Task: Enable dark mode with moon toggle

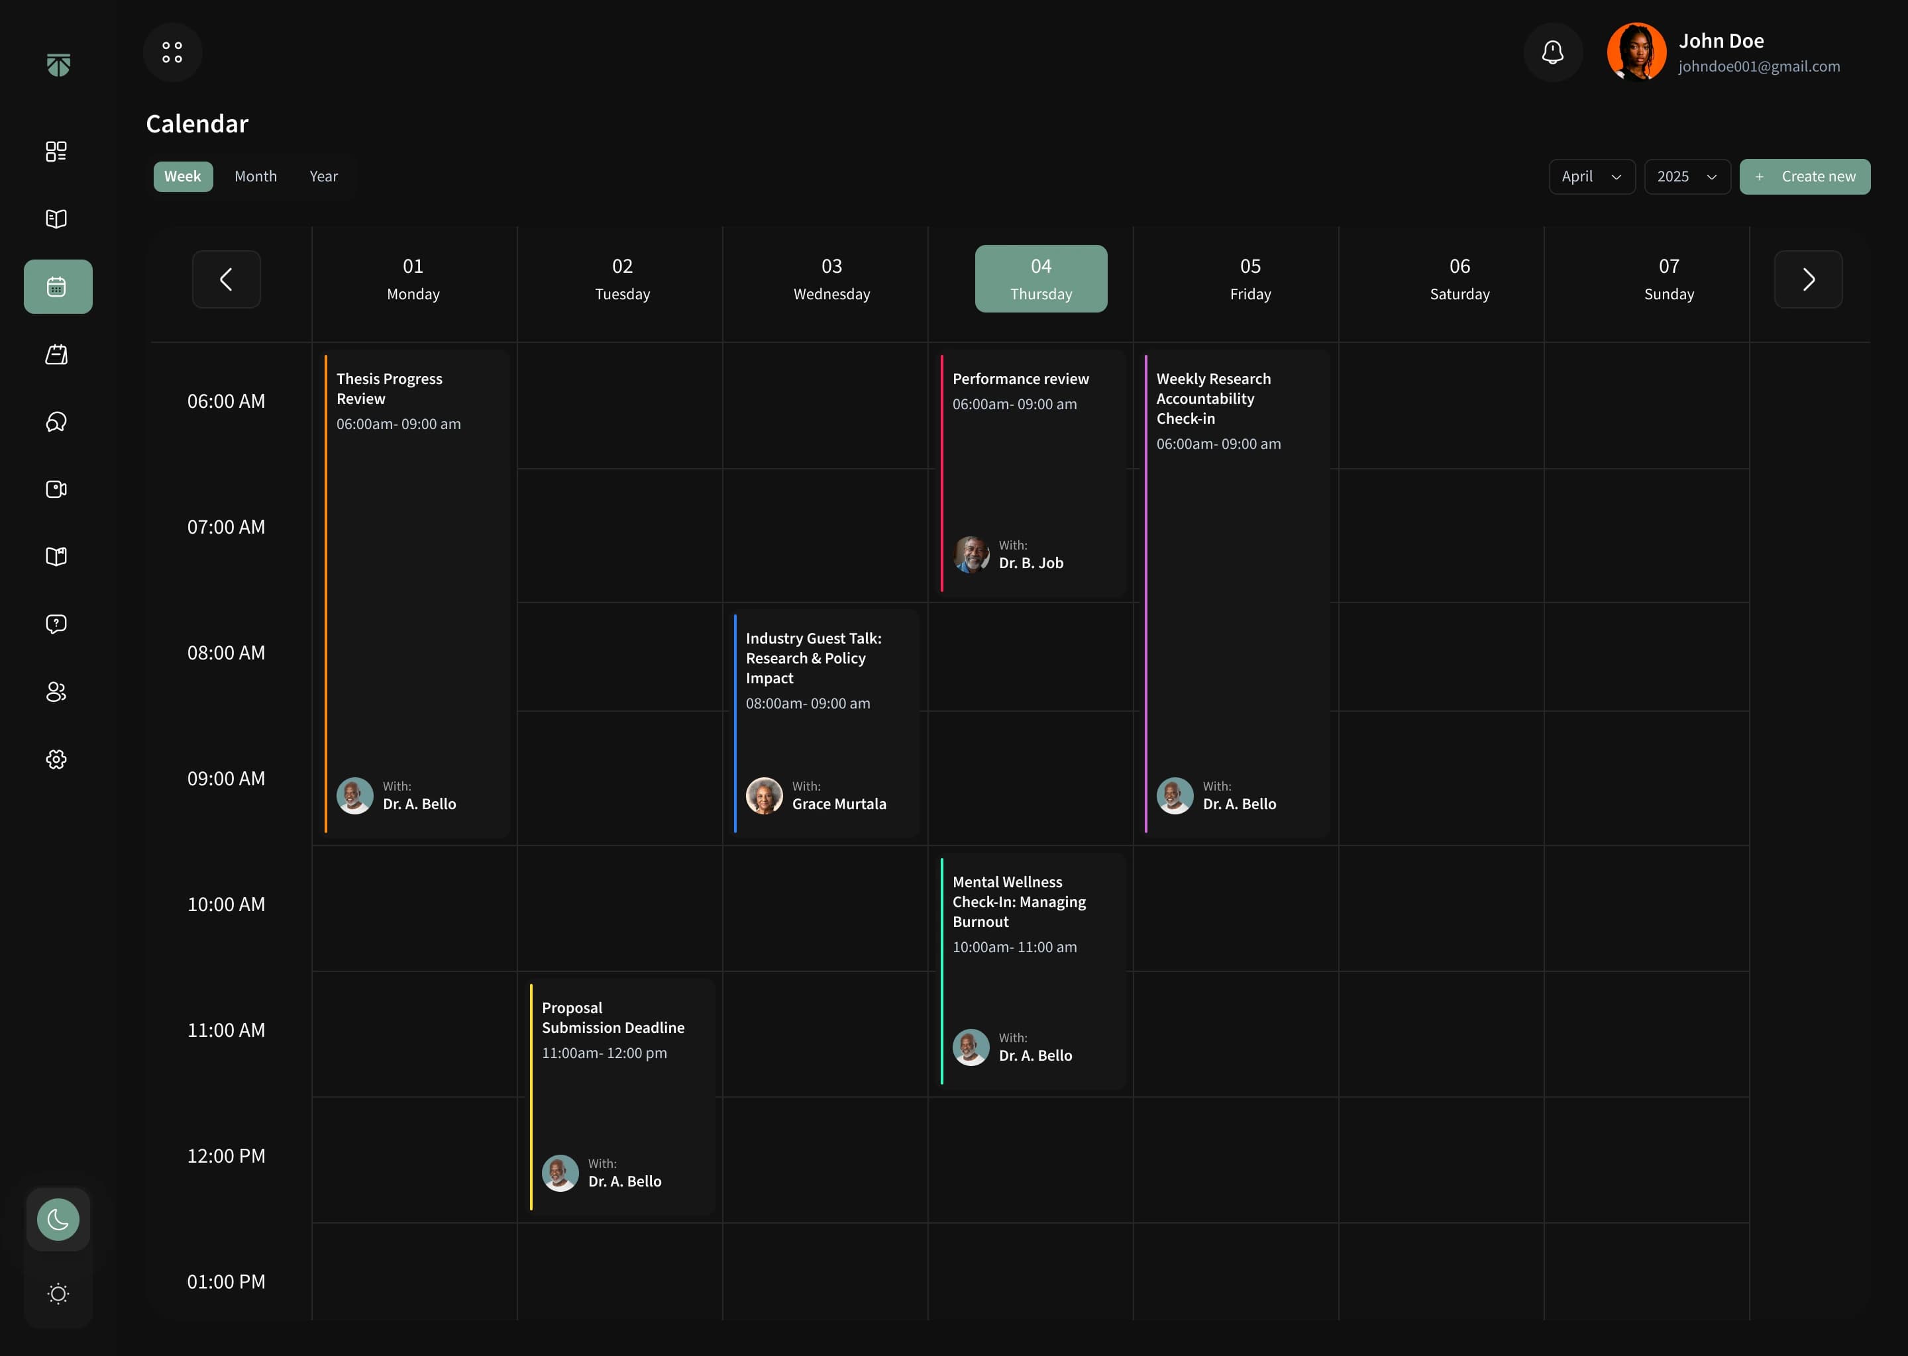Action: pos(58,1219)
